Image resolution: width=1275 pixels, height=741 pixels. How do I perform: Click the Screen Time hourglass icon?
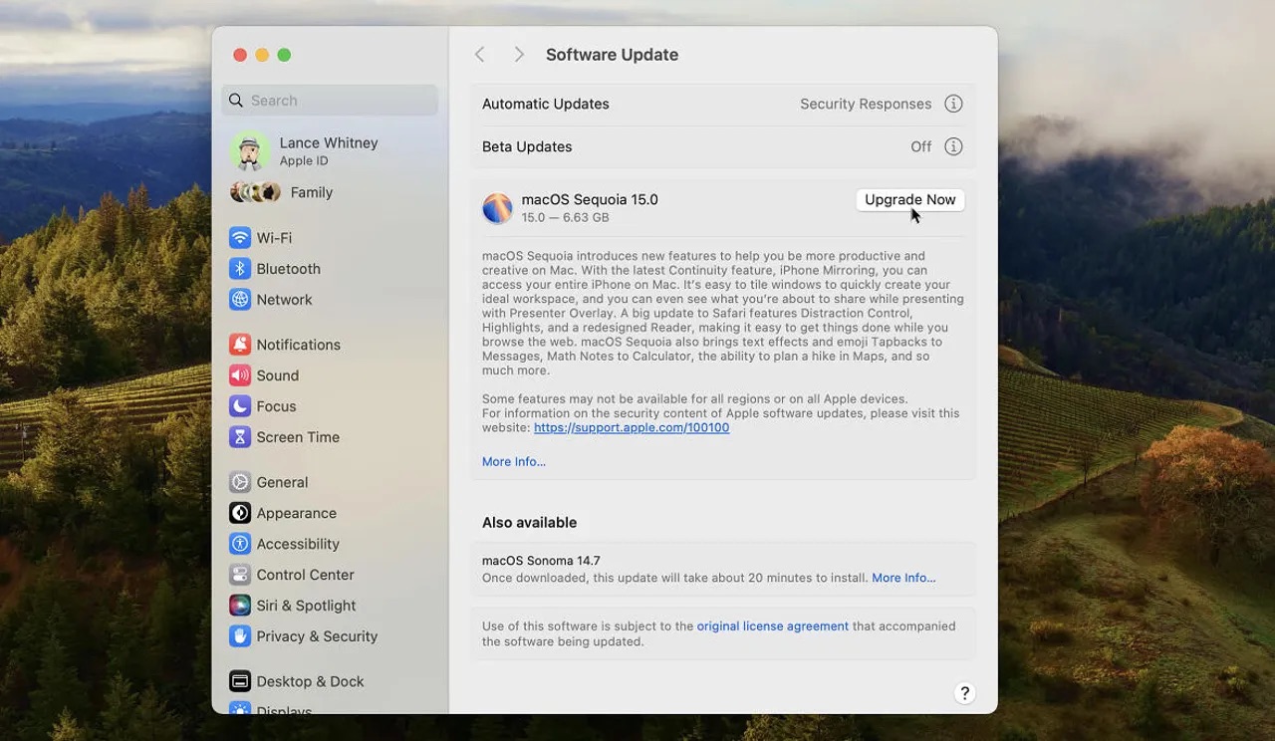click(240, 437)
